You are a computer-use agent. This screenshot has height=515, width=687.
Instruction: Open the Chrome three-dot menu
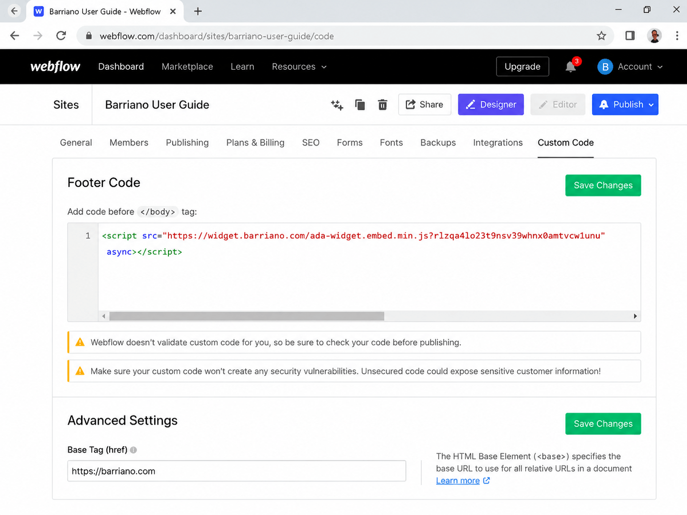pos(677,36)
